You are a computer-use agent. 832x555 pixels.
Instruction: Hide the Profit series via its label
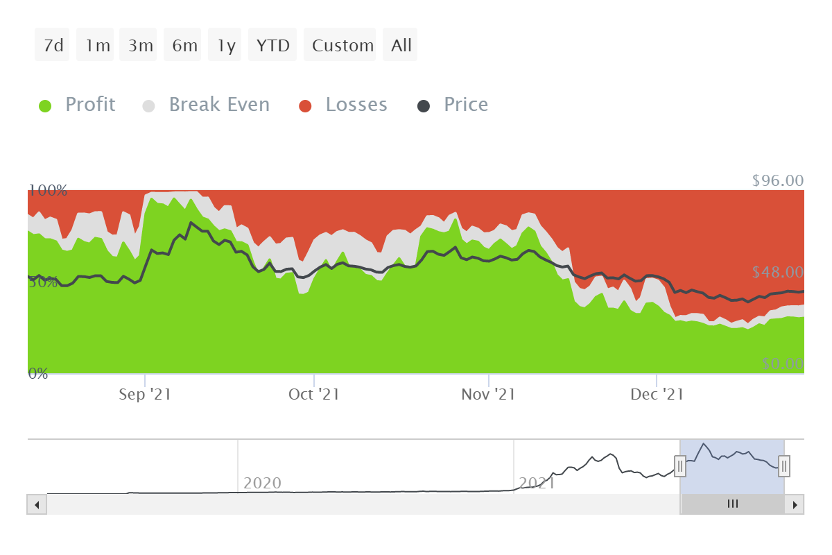coord(90,105)
